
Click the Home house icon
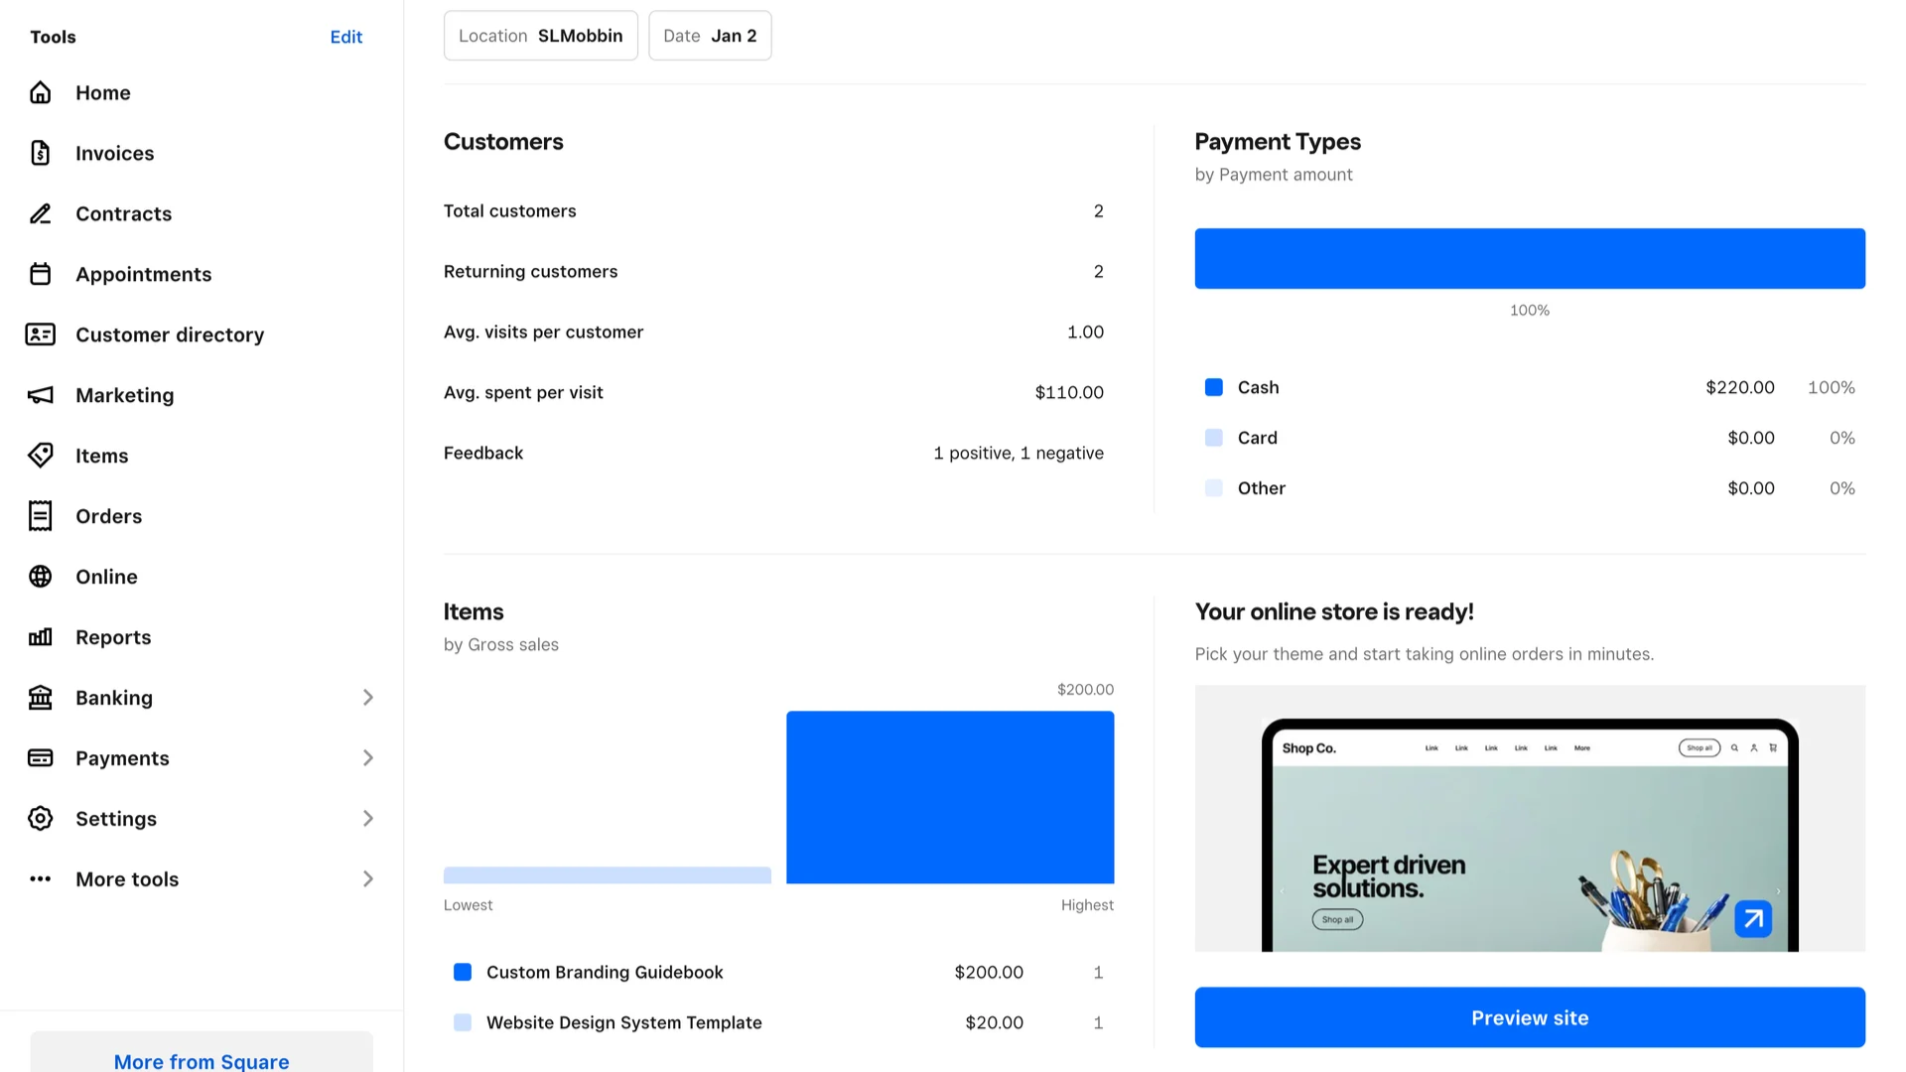[x=40, y=92]
